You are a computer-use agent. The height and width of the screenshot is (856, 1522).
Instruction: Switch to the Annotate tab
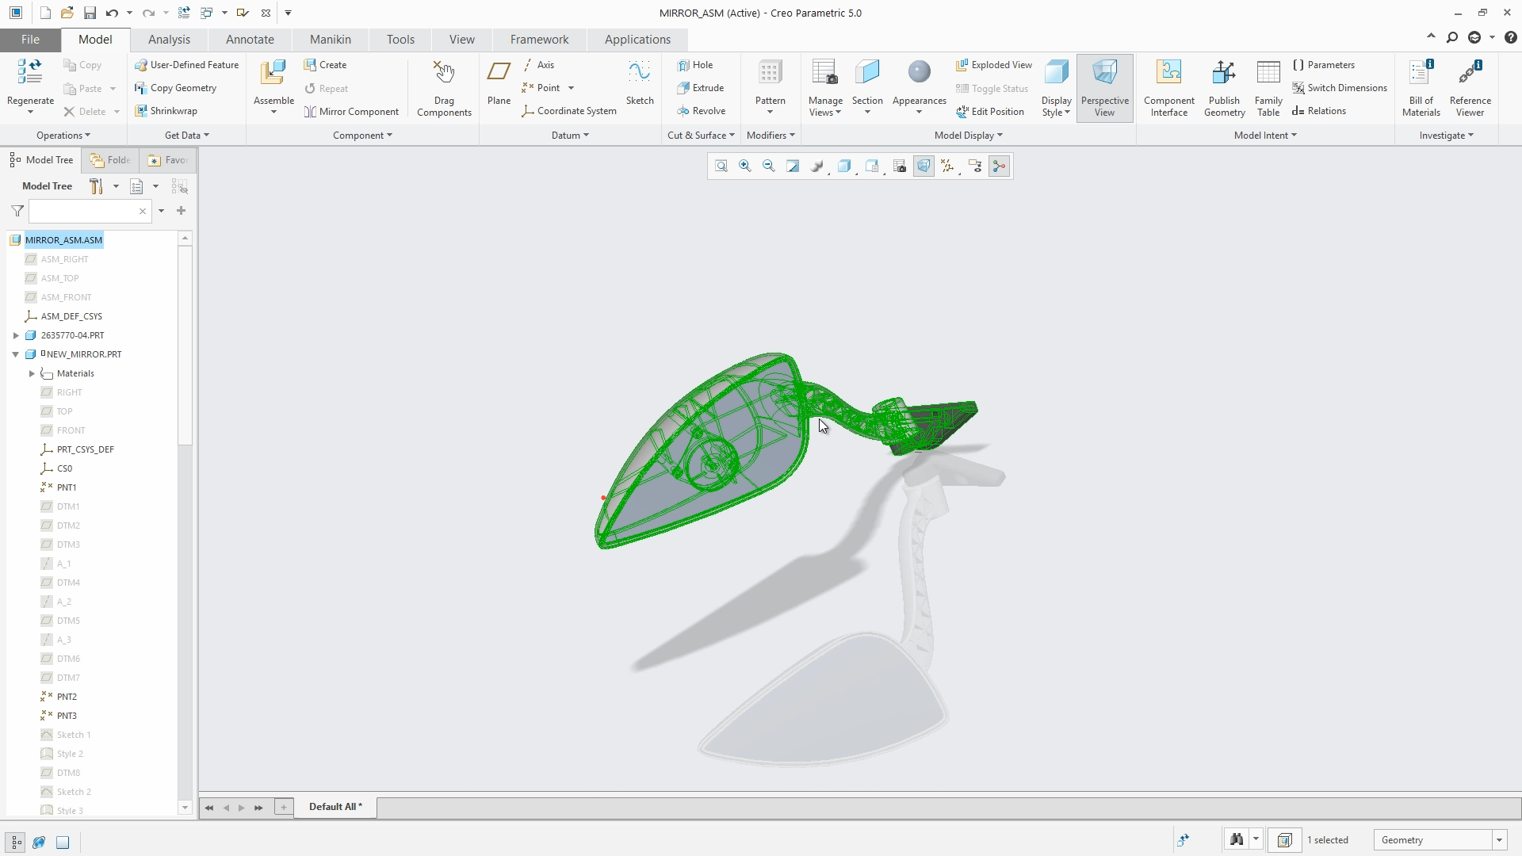click(250, 40)
